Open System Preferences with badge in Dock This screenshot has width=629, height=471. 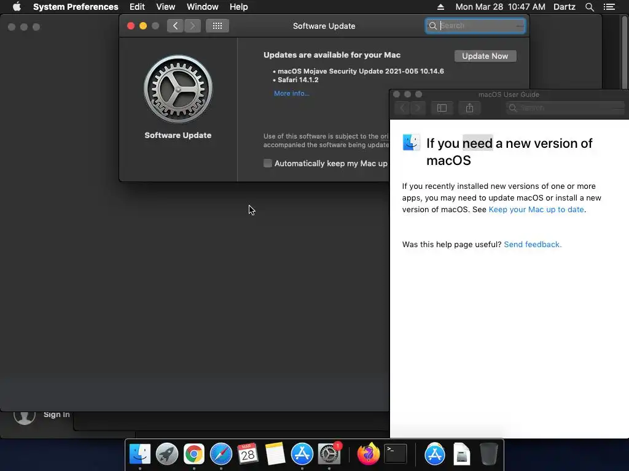(x=329, y=454)
